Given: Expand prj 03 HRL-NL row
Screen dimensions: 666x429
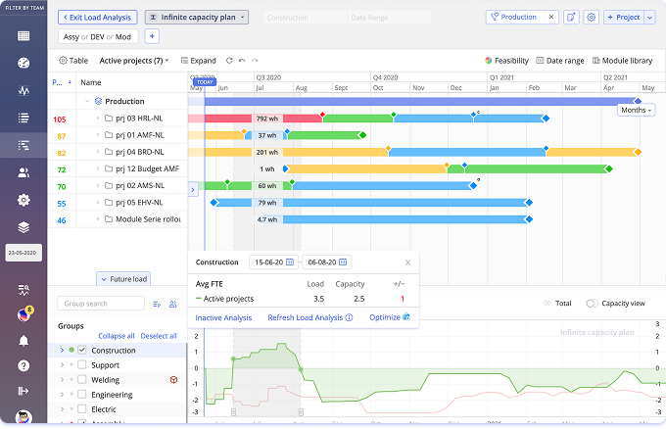Looking at the screenshot, I should (98, 119).
